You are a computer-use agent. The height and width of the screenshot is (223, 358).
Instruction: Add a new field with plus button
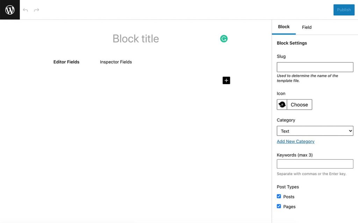pos(226,80)
